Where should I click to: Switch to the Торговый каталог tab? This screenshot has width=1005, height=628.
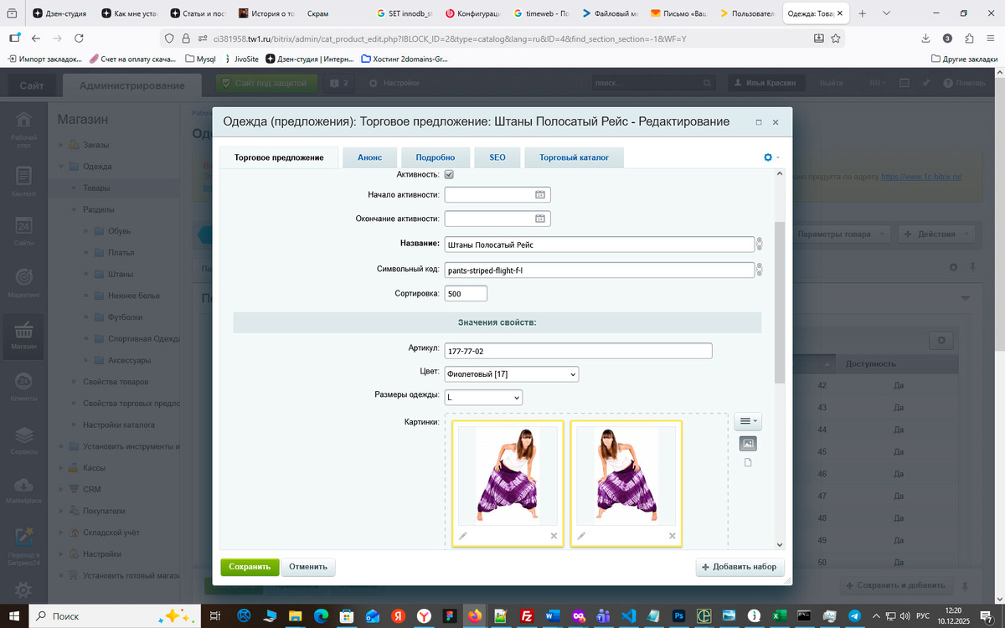(574, 157)
